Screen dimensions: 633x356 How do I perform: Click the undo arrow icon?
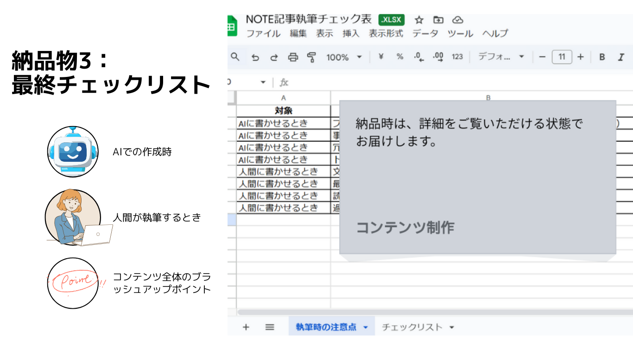pos(255,57)
